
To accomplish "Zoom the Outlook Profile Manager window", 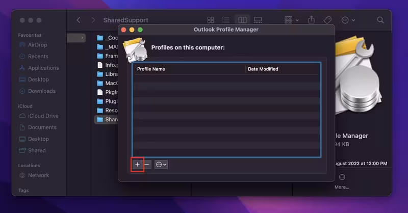I will 140,30.
